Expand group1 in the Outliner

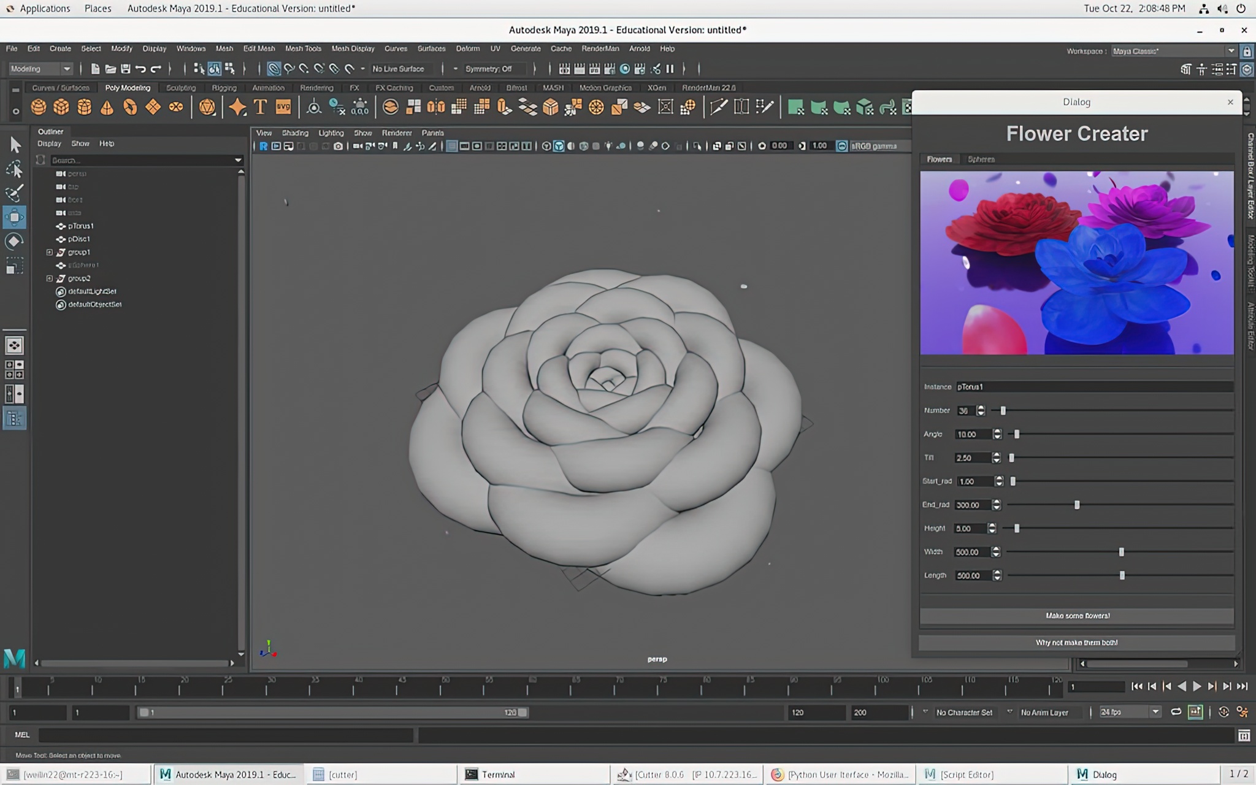coord(50,252)
